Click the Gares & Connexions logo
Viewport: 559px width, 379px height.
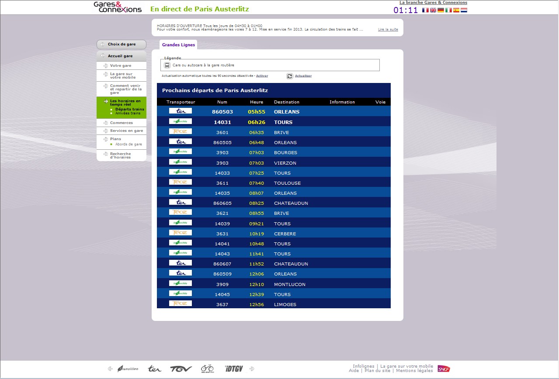tap(118, 7)
